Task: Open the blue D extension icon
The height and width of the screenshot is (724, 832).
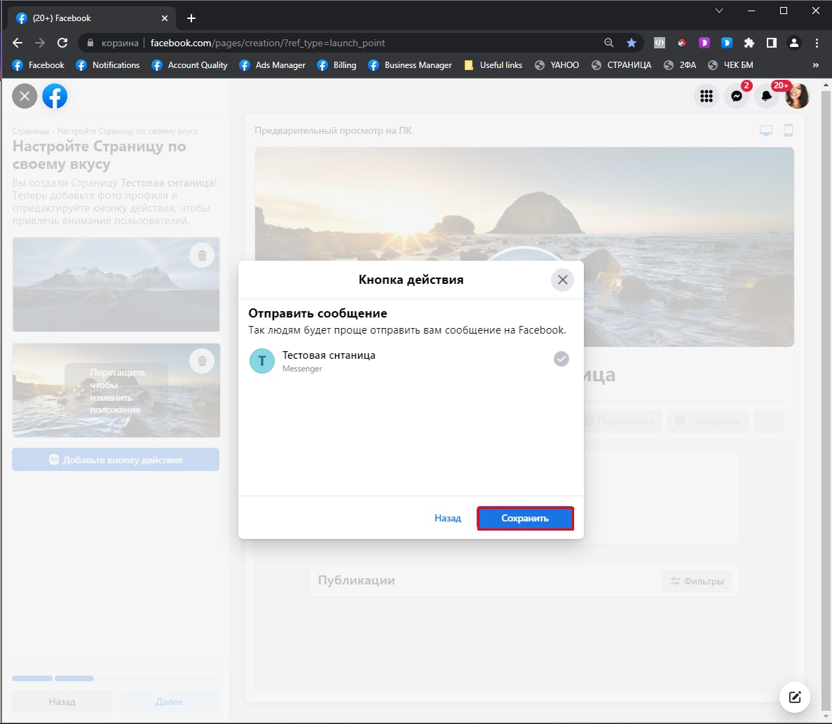Action: pos(726,43)
